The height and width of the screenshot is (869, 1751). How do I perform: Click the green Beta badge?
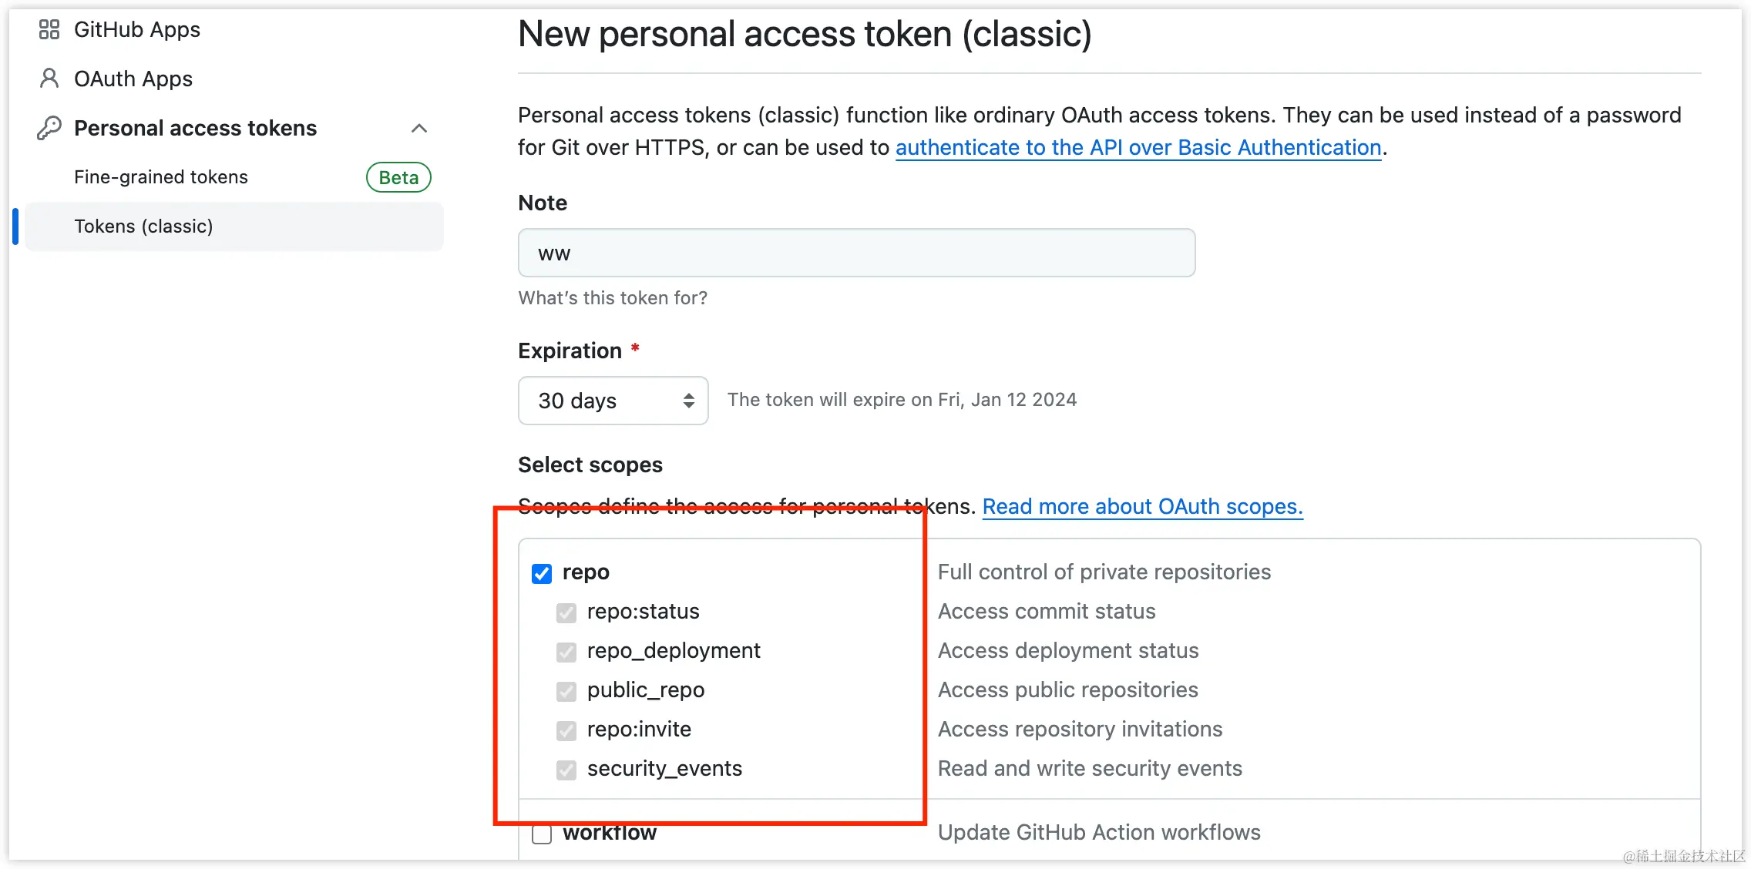point(398,177)
